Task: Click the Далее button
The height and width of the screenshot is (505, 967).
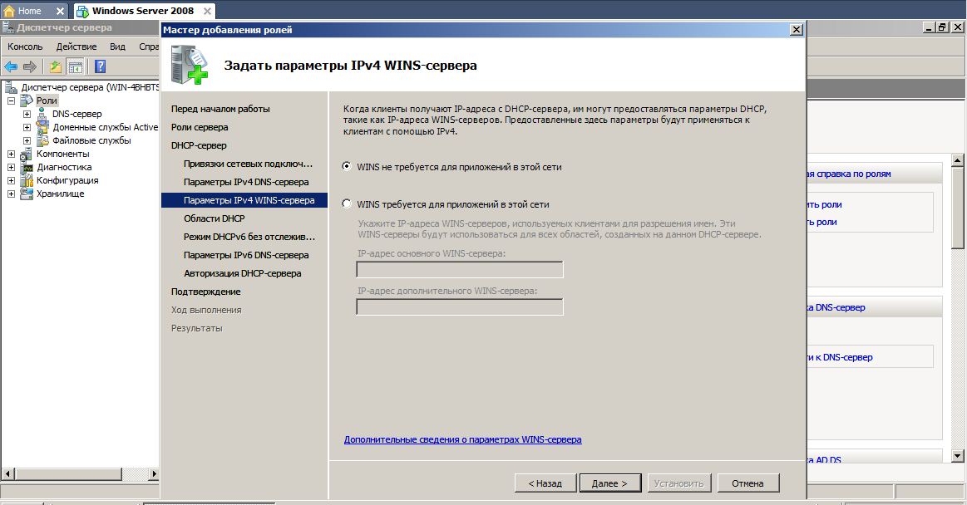Action: point(610,483)
